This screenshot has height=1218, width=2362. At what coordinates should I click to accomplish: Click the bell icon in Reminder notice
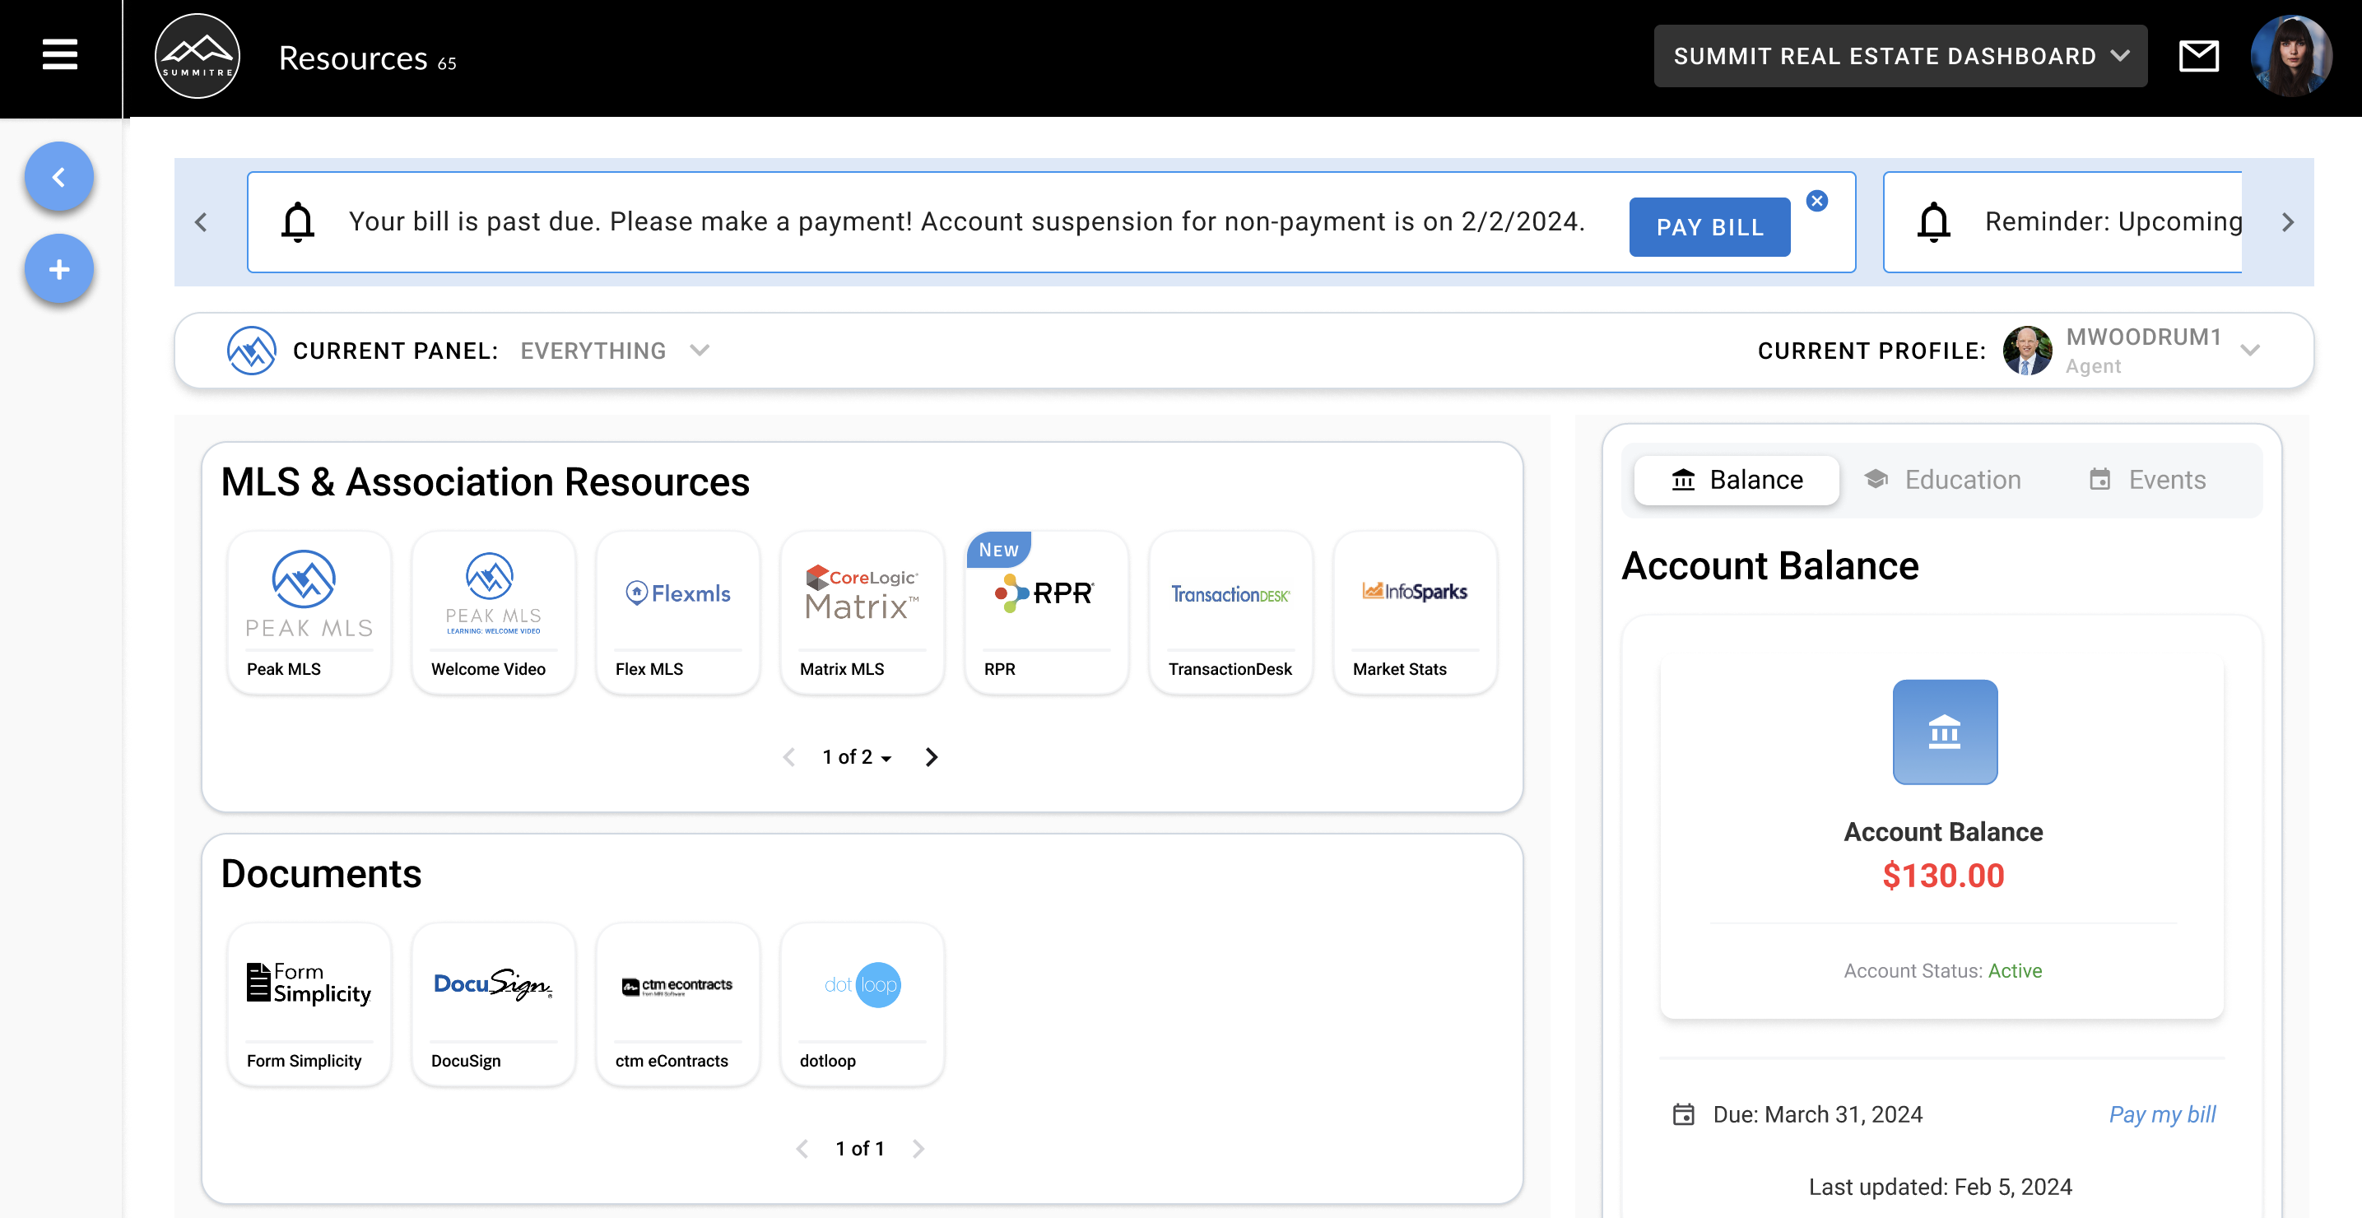tap(1934, 222)
